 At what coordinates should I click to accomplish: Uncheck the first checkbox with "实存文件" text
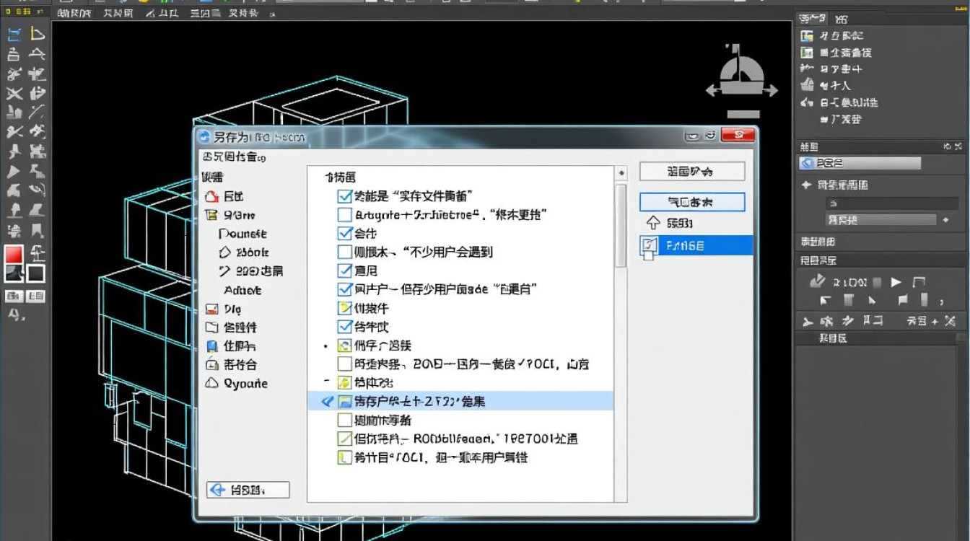(344, 196)
